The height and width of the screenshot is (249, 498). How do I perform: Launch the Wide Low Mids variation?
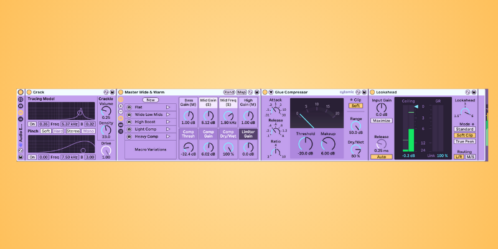click(168, 115)
